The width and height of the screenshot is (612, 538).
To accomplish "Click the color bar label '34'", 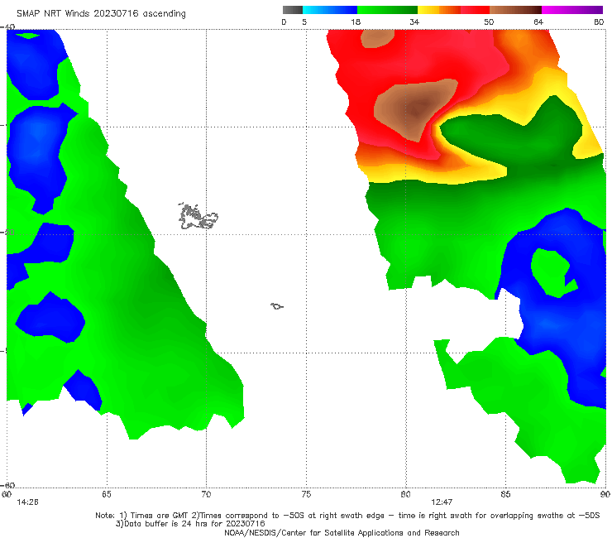I will (414, 22).
